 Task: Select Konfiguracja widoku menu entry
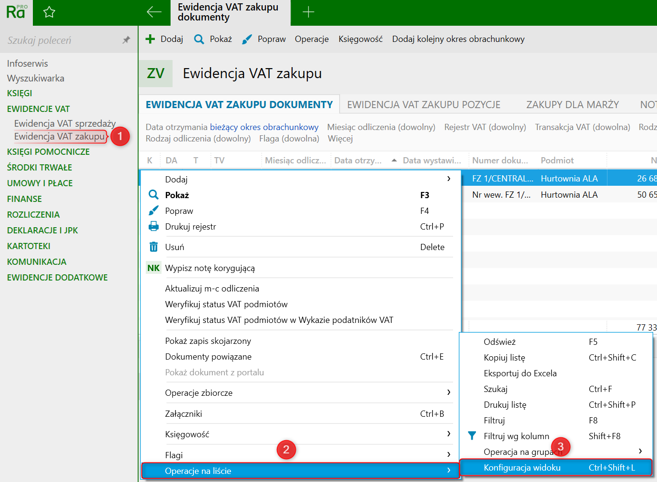[522, 468]
